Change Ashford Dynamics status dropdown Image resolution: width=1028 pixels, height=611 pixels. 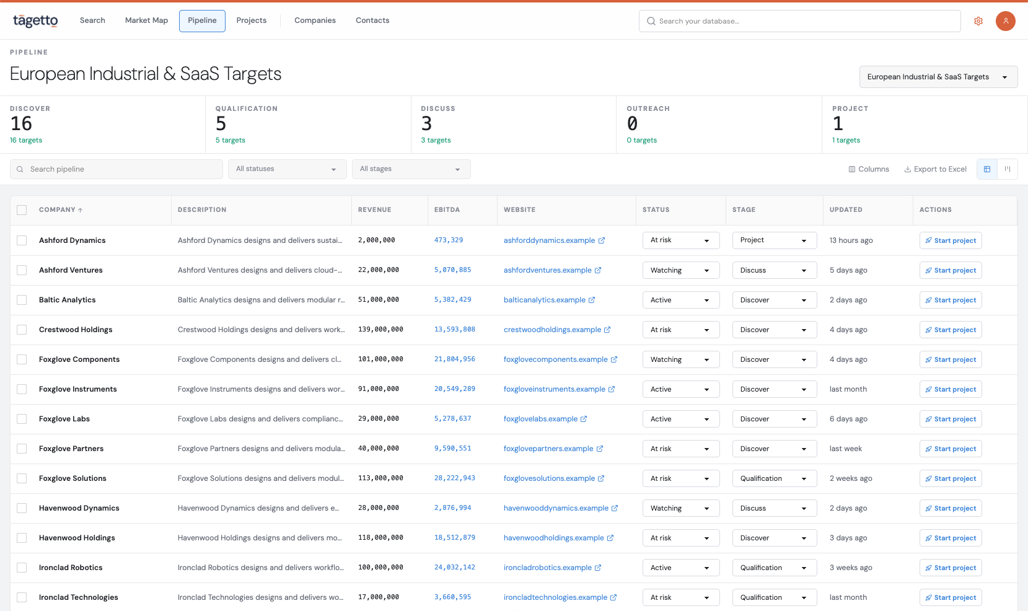[x=681, y=240]
